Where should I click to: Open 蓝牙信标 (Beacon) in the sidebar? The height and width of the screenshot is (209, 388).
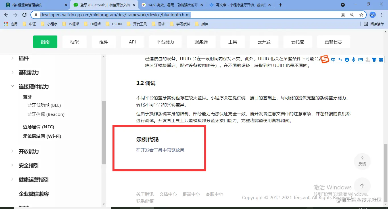coord(46,114)
